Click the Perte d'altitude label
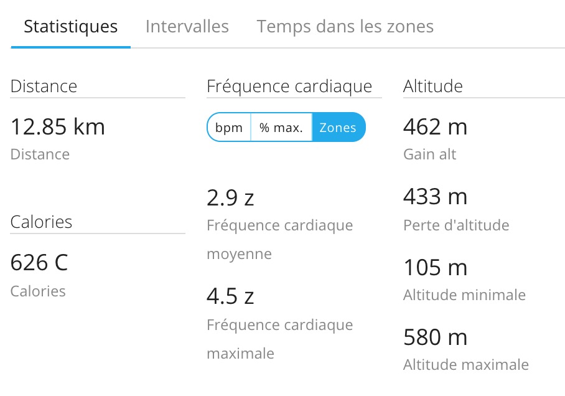565x396 pixels. click(x=456, y=225)
